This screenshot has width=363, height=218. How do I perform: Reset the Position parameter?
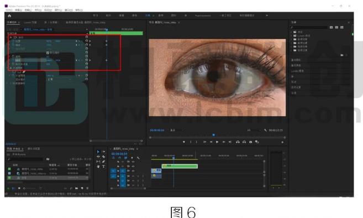[x=87, y=41]
